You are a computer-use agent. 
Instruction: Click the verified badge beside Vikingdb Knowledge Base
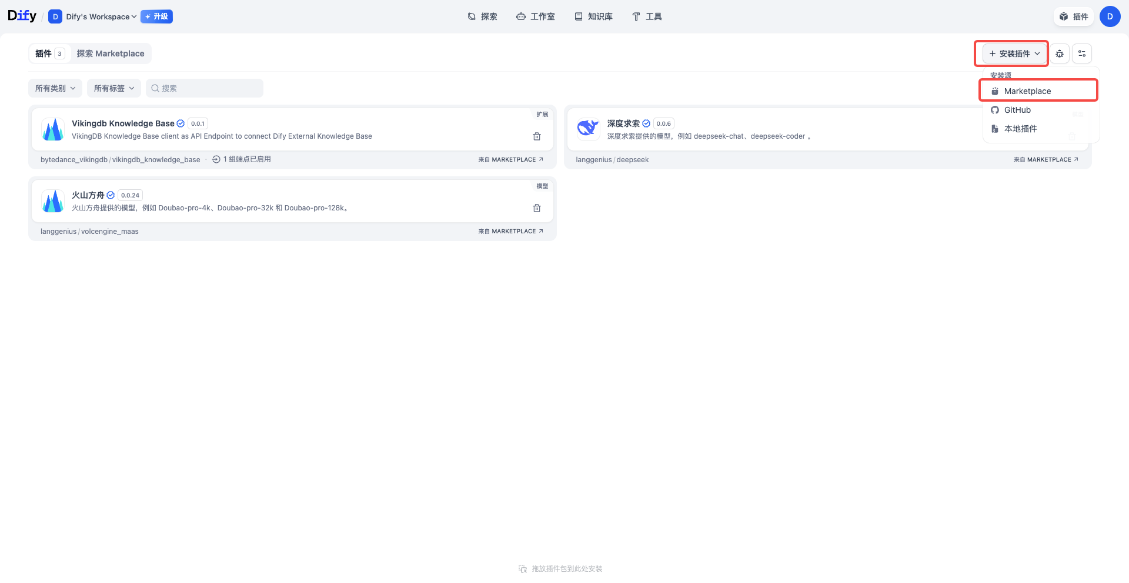tap(181, 123)
